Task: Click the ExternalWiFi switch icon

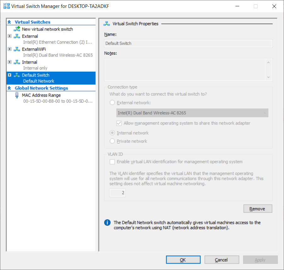Action: tap(17, 49)
